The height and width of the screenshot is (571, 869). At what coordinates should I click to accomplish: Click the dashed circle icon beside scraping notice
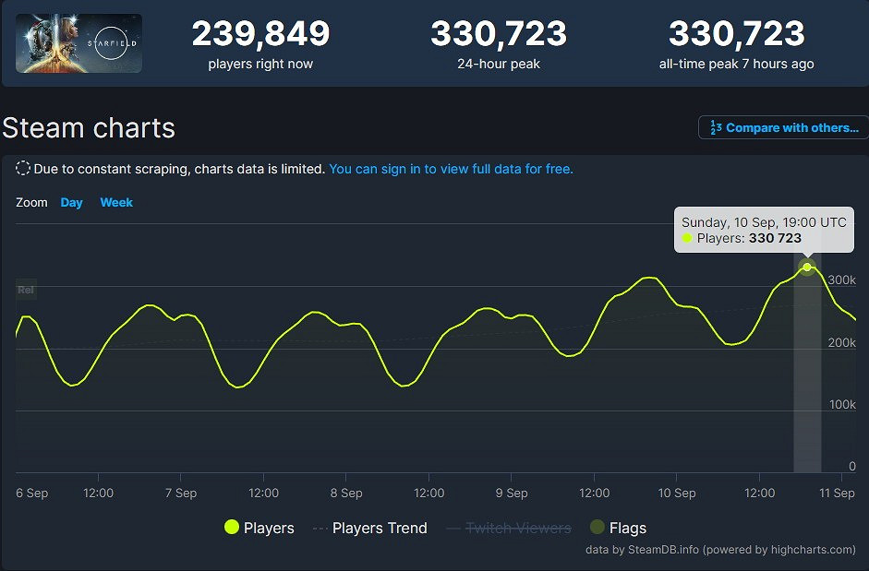23,169
